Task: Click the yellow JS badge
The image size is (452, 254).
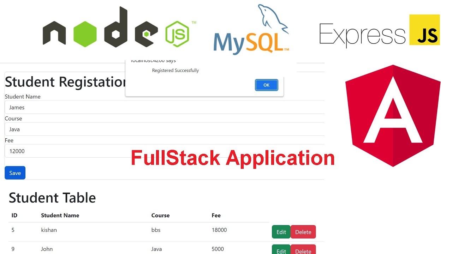Action: (424, 30)
